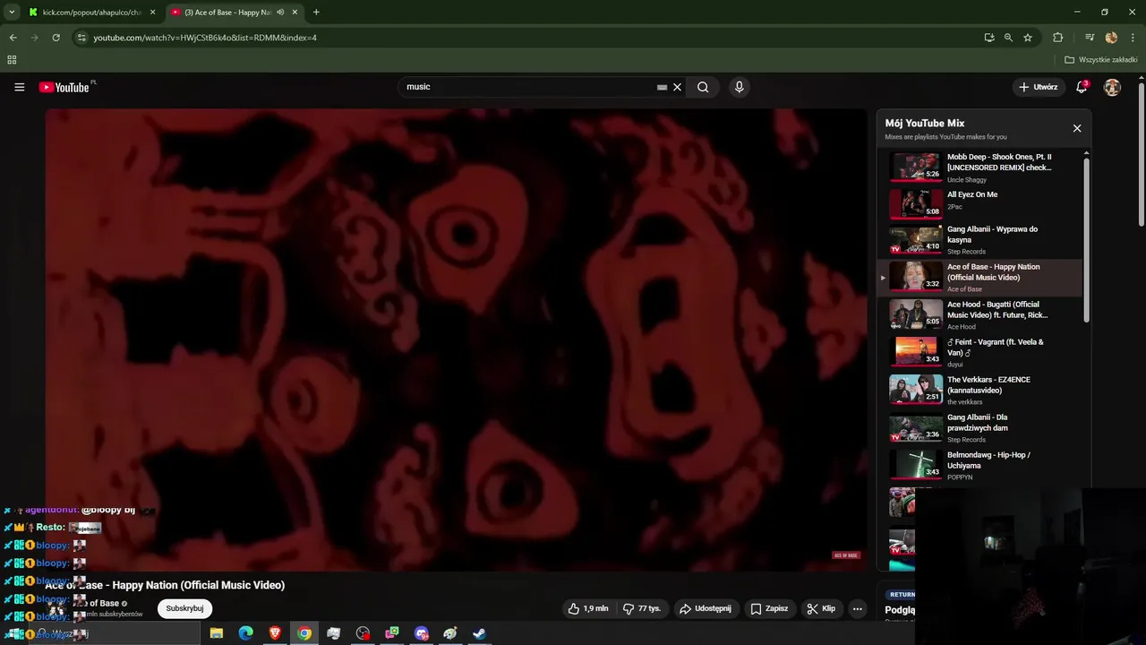View site information icon in address bar
1146x645 pixels.
coord(81,38)
